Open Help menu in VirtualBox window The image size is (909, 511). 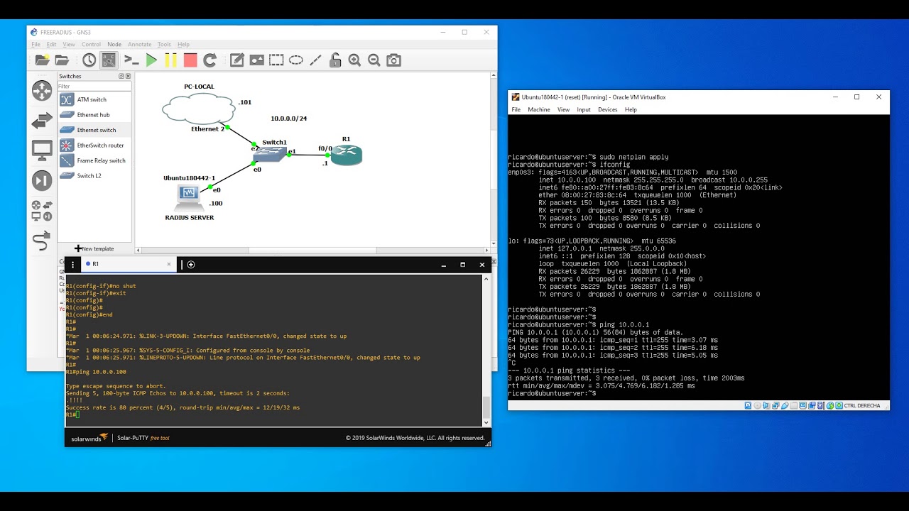click(x=631, y=109)
